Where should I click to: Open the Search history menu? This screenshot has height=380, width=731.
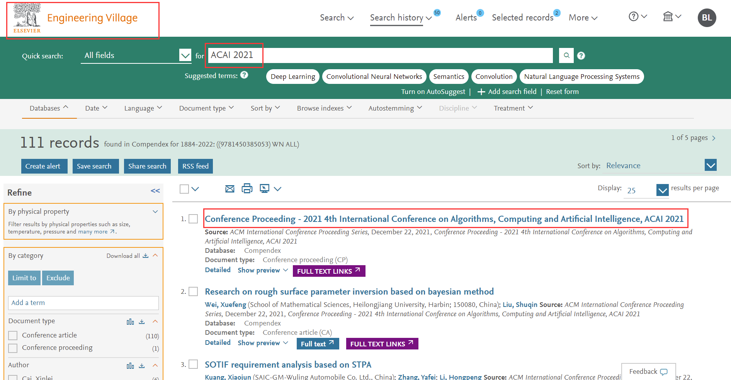[x=401, y=18]
